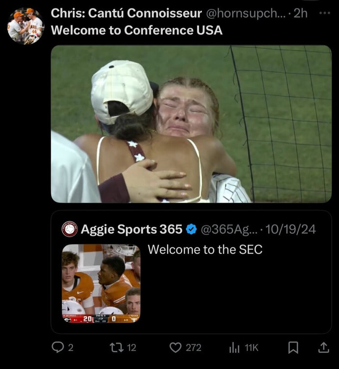Screen dimensions: 339x369
Task: Open the Aggie Sports 365 logo avatar
Action: 70,229
